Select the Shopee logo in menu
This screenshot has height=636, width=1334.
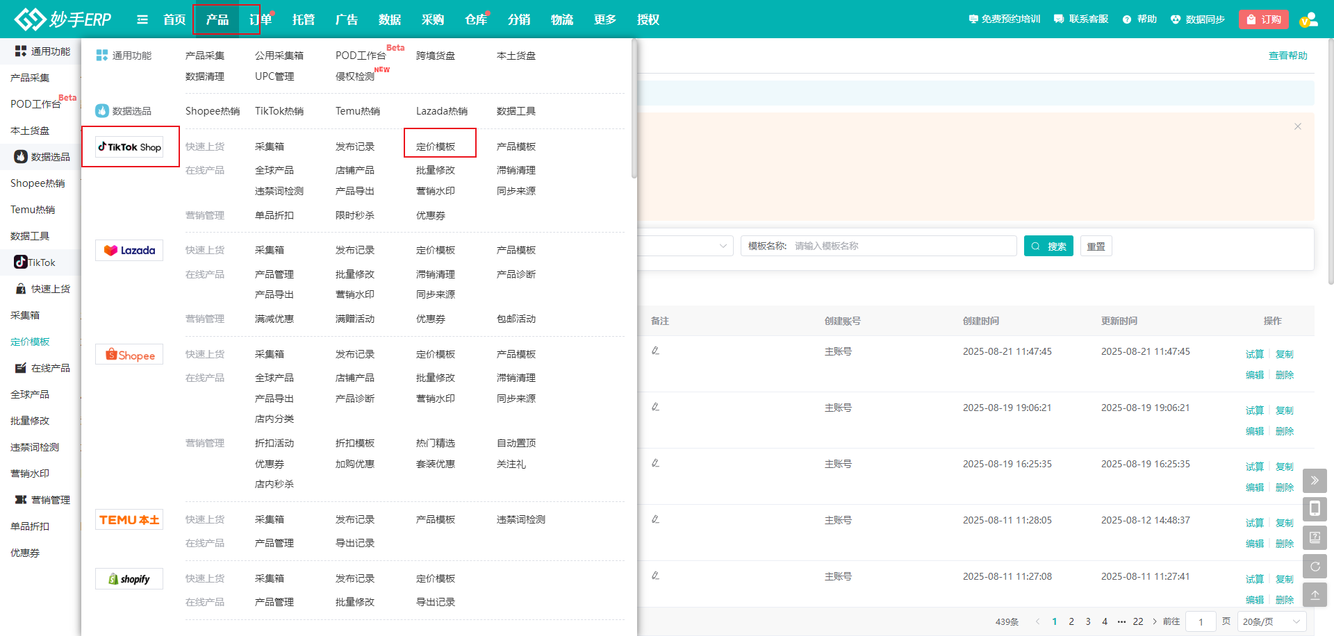click(x=129, y=355)
